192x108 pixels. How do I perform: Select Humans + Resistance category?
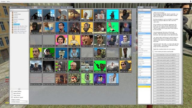pos(19,19)
